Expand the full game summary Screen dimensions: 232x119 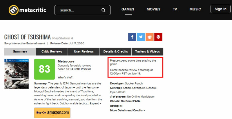click(95, 103)
